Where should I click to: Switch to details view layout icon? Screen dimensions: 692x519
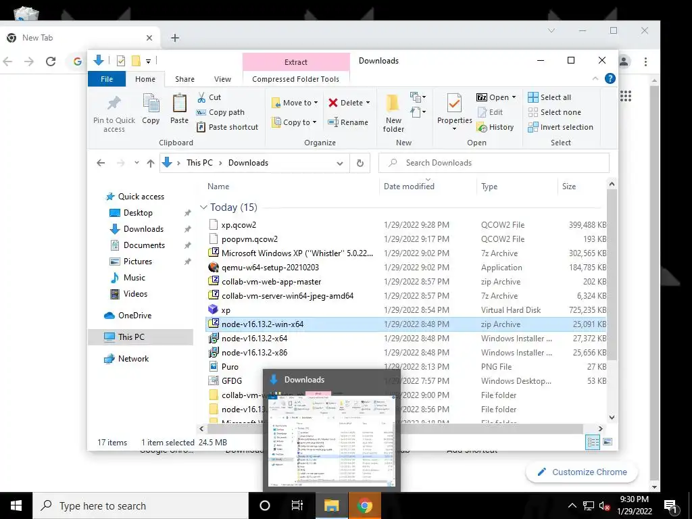pos(593,442)
